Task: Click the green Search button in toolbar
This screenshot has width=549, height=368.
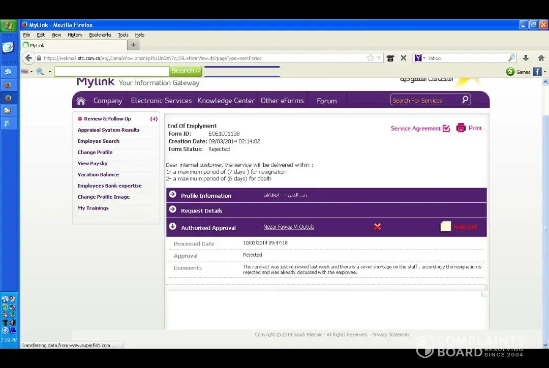Action: click(186, 71)
